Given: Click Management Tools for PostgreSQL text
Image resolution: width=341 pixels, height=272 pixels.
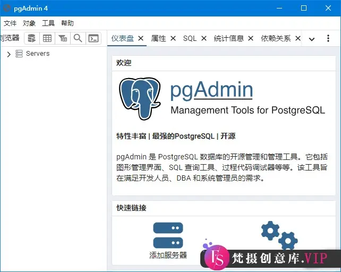Looking at the screenshot, I should (x=248, y=110).
